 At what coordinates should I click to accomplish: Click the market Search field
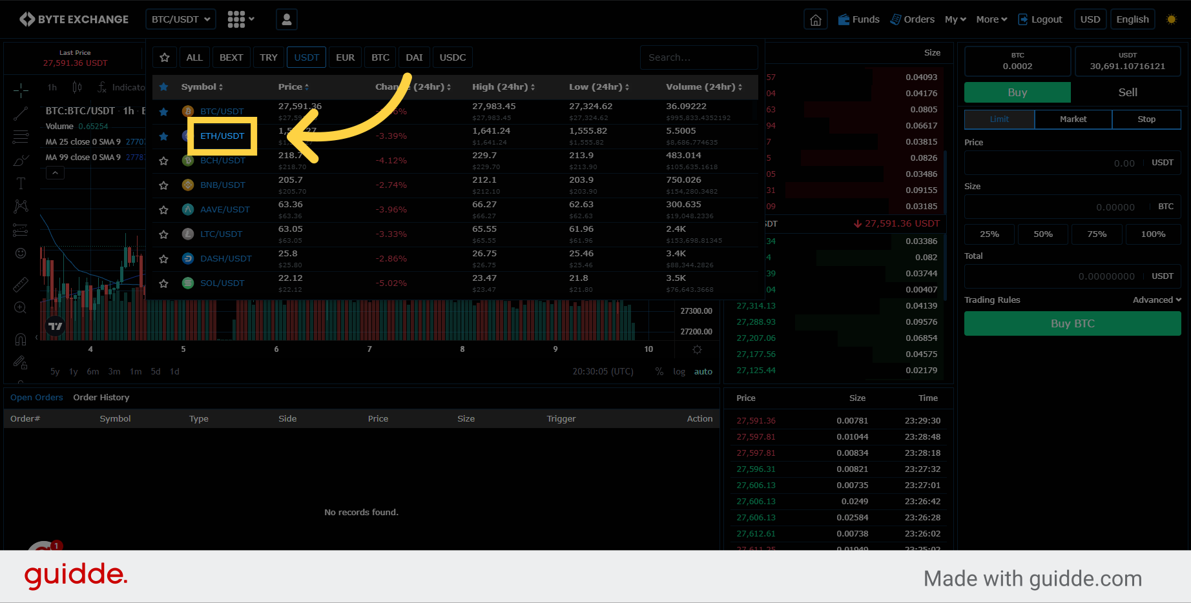click(x=699, y=57)
